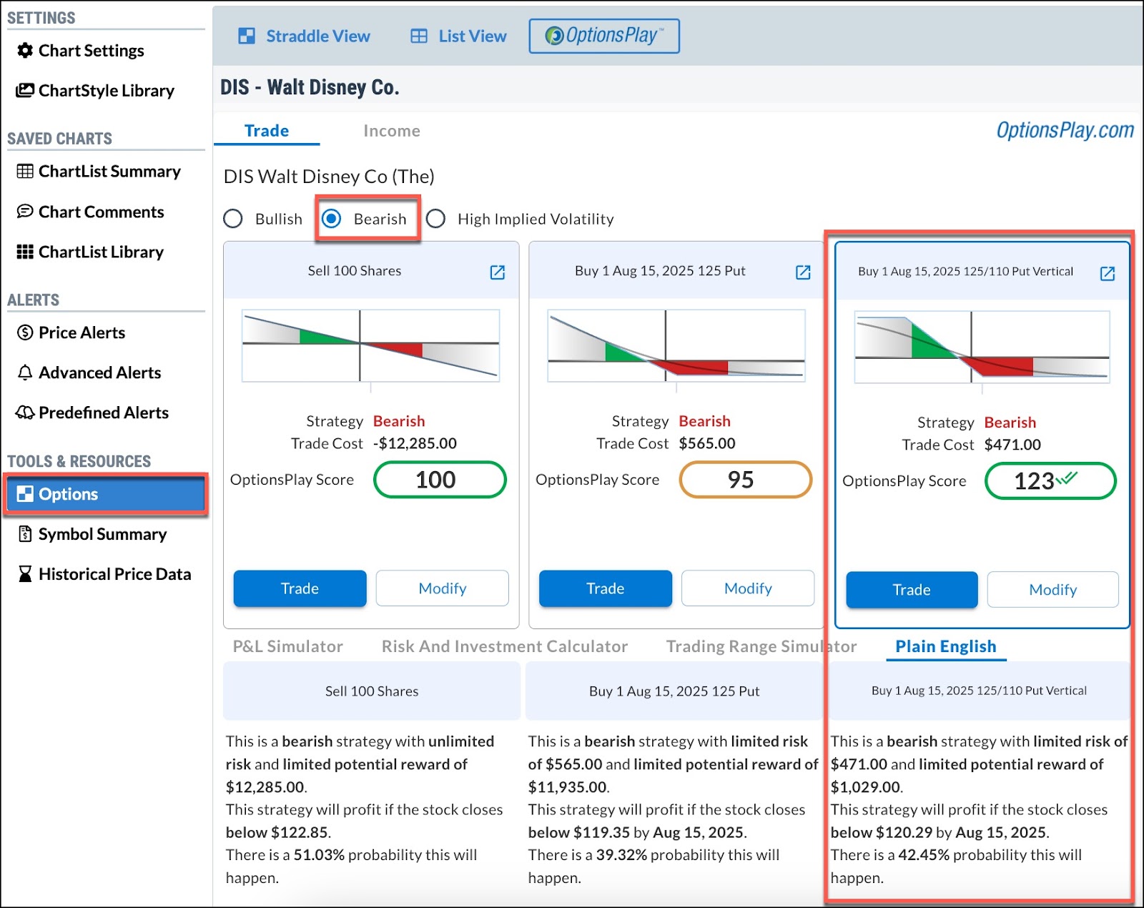This screenshot has height=908, width=1144.
Task: Click OptionsPlay Score 123 badge
Action: pos(1050,481)
